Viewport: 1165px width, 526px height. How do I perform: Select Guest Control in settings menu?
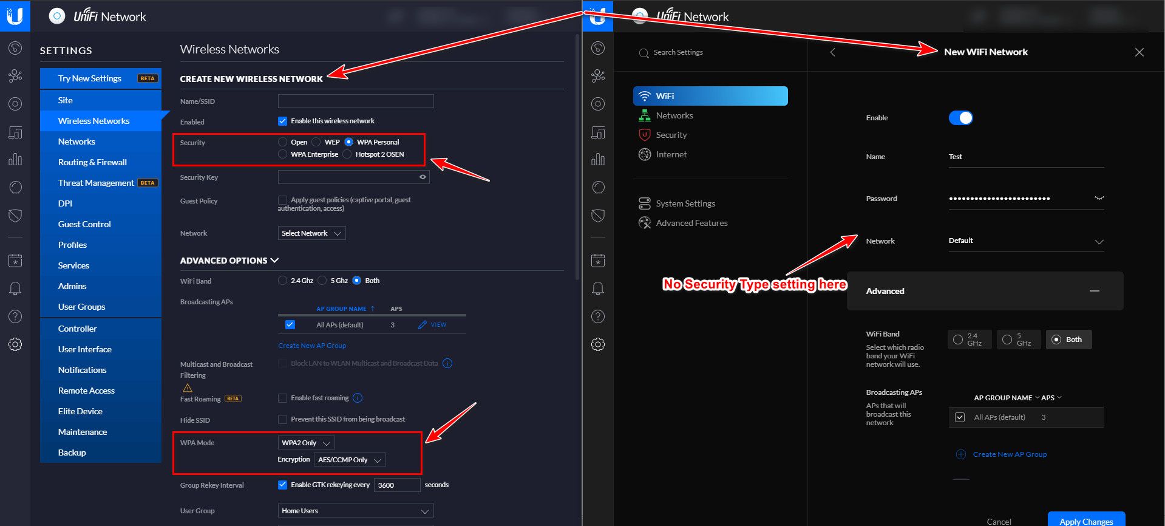point(84,224)
